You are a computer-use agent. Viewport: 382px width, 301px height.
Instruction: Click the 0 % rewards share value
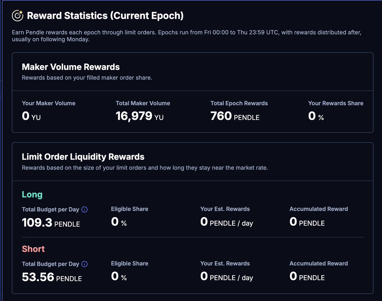tap(316, 116)
